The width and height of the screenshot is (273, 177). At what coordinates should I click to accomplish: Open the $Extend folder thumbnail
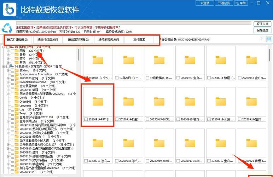click(x=98, y=60)
